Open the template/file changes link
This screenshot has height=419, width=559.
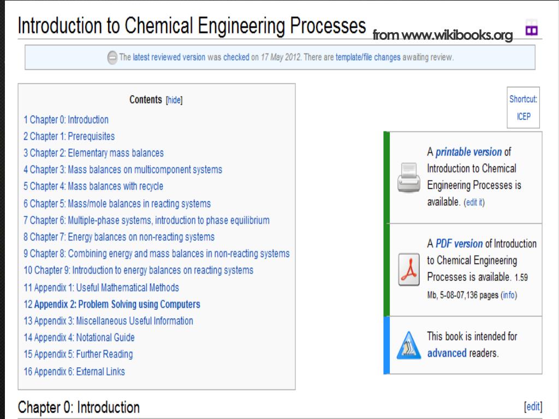pyautogui.click(x=368, y=57)
